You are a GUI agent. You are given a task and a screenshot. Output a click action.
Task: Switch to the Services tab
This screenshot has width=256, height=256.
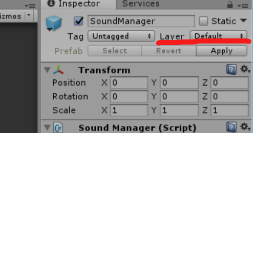[141, 4]
